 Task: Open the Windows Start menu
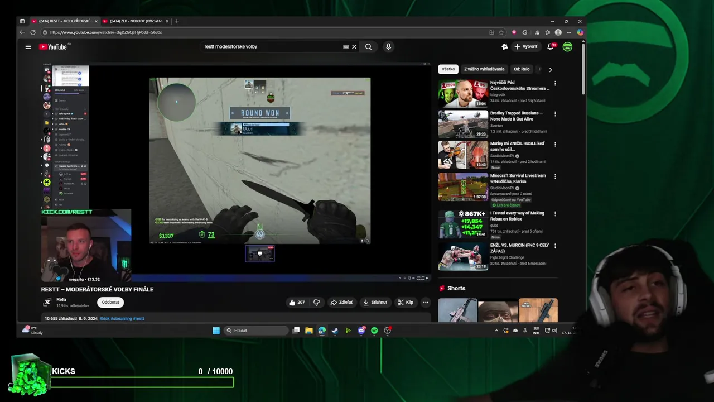(216, 331)
